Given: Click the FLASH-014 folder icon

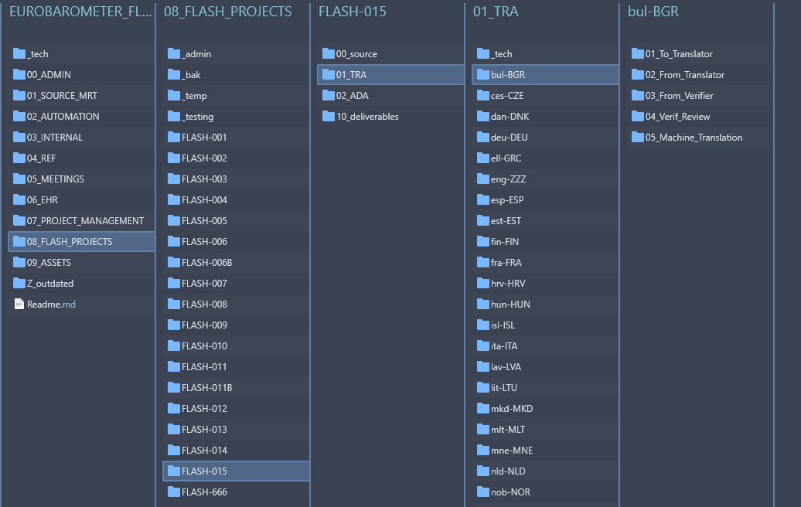Looking at the screenshot, I should [174, 450].
